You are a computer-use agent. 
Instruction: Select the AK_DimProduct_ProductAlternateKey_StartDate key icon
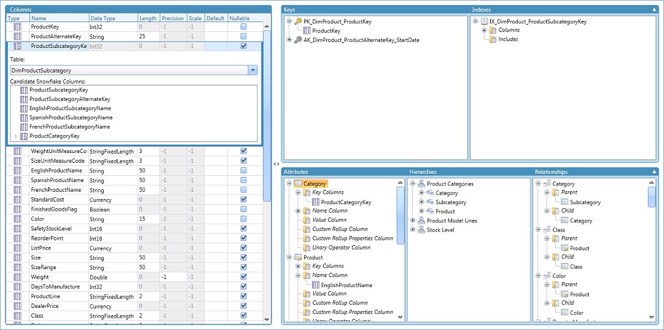[x=298, y=40]
